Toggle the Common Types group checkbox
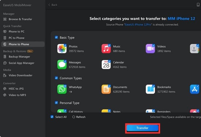This screenshot has height=137, width=201. pyautogui.click(x=56, y=78)
